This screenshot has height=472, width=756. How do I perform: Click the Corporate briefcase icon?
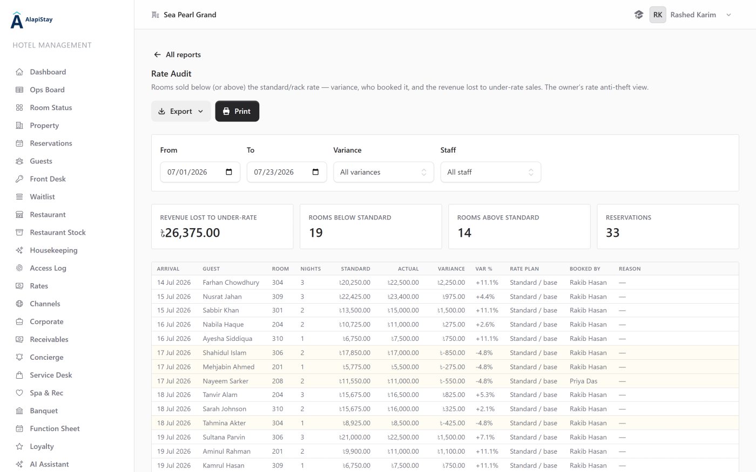click(19, 321)
